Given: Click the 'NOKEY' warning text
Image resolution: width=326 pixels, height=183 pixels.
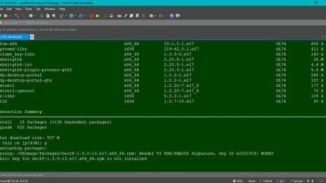Looking at the screenshot, I should tap(267, 154).
